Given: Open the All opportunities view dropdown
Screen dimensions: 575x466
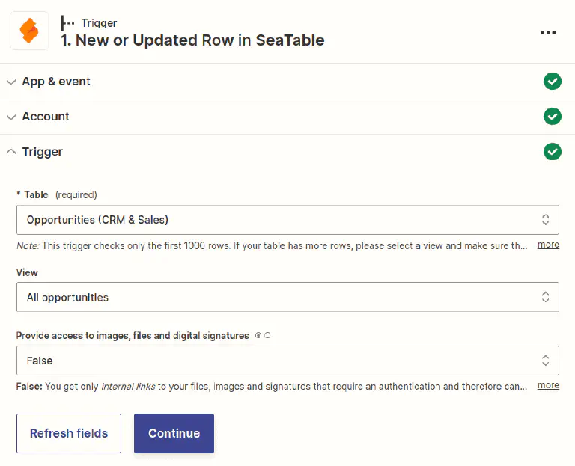Looking at the screenshot, I should (x=277, y=297).
